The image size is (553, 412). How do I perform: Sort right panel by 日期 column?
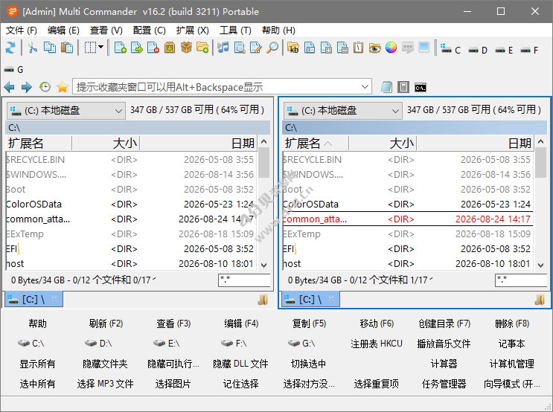click(x=475, y=144)
